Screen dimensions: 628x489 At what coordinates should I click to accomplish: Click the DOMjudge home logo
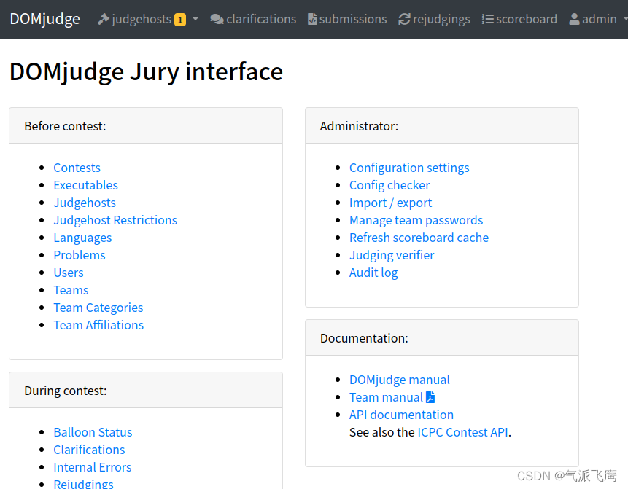(x=44, y=19)
